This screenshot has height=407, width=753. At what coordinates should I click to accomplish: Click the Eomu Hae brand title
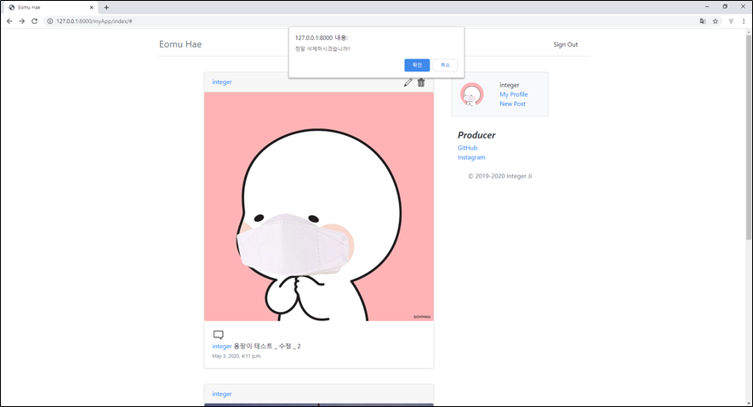tap(180, 44)
